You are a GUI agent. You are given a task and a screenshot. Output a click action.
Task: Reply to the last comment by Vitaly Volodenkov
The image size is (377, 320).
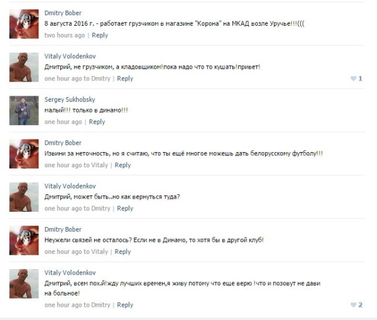coord(125,305)
